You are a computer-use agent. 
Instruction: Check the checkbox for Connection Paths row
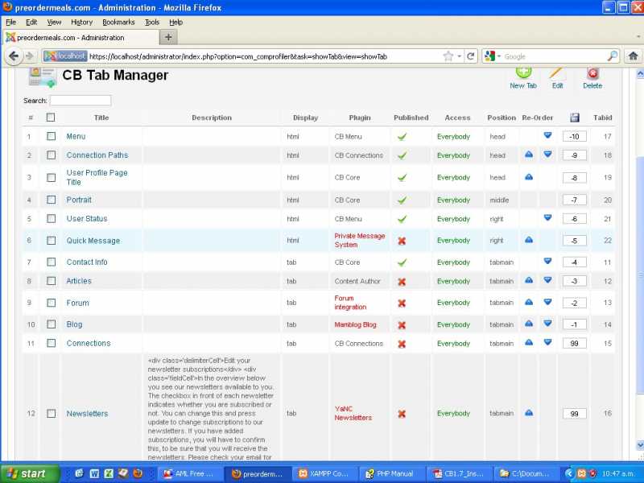tap(51, 155)
